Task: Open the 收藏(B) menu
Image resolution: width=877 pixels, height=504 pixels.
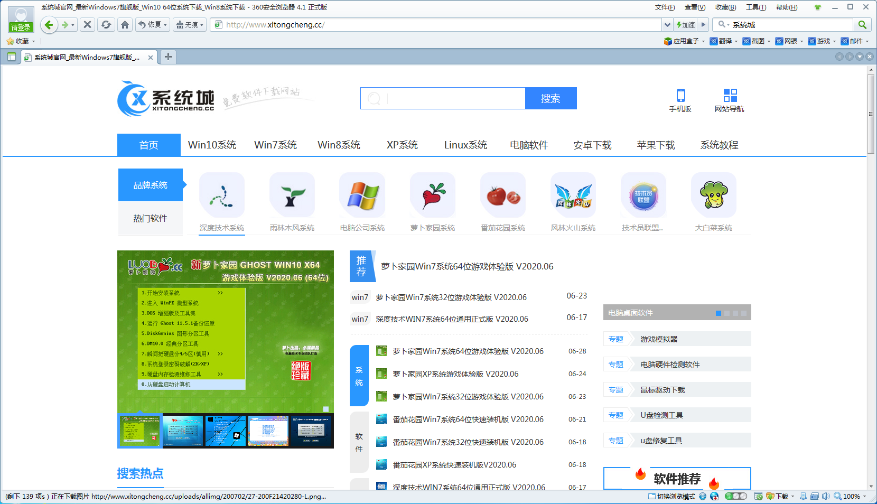Action: pyautogui.click(x=725, y=7)
